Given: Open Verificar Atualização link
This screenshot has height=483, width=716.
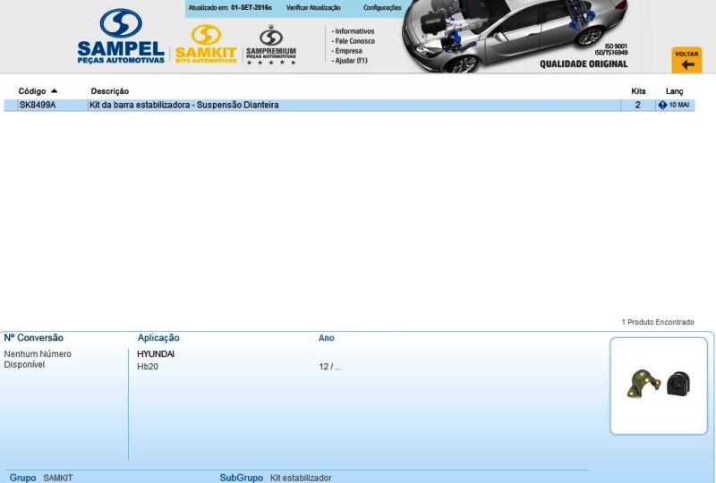Looking at the screenshot, I should tap(313, 7).
